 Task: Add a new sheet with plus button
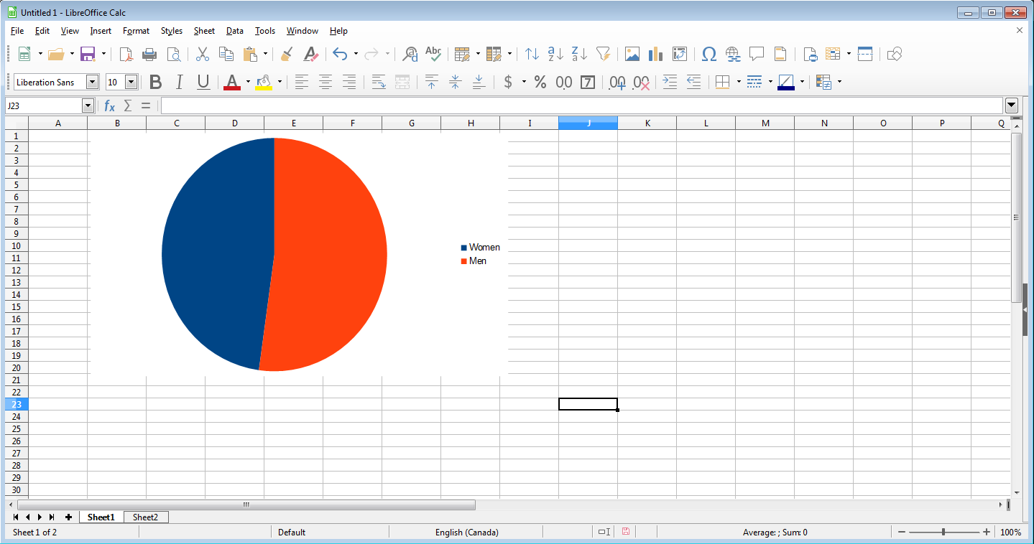[x=68, y=517]
